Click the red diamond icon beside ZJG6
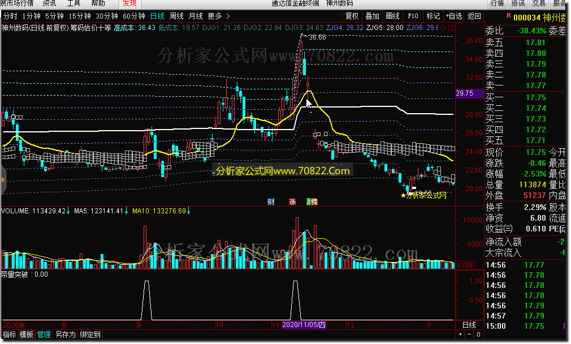 (x=443, y=28)
